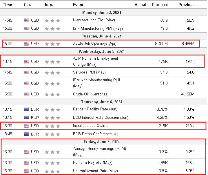The width and height of the screenshot is (208, 175).
Task: Click importance stars for Crude Oil Inventories
Action: tap(52, 95)
